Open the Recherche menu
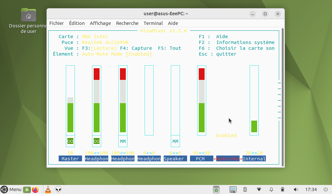 [127, 23]
